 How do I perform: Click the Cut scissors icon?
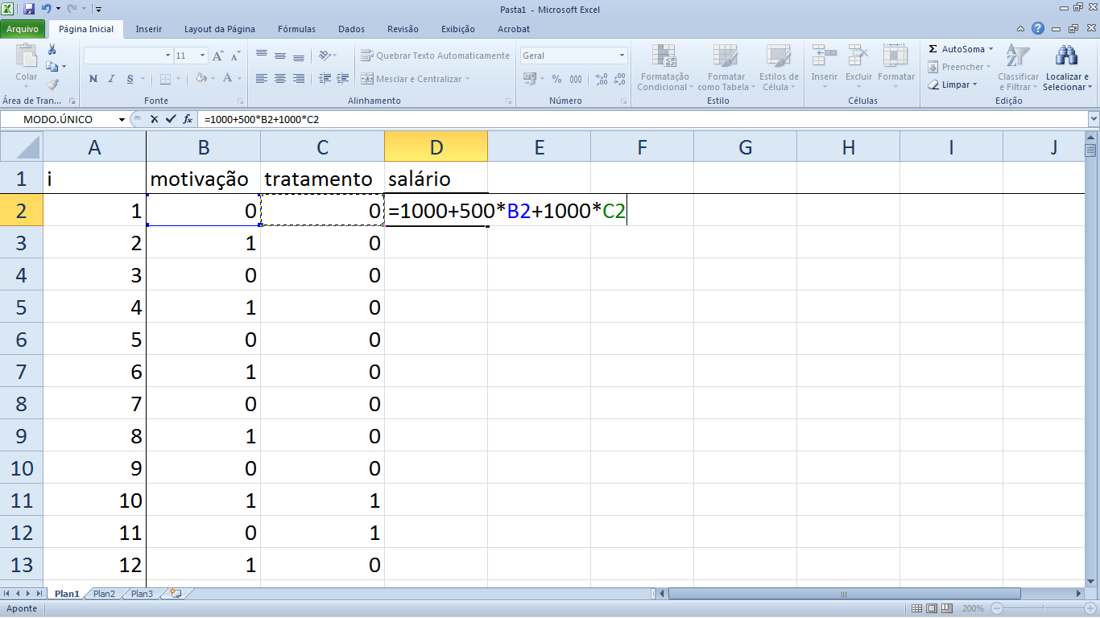pyautogui.click(x=52, y=50)
